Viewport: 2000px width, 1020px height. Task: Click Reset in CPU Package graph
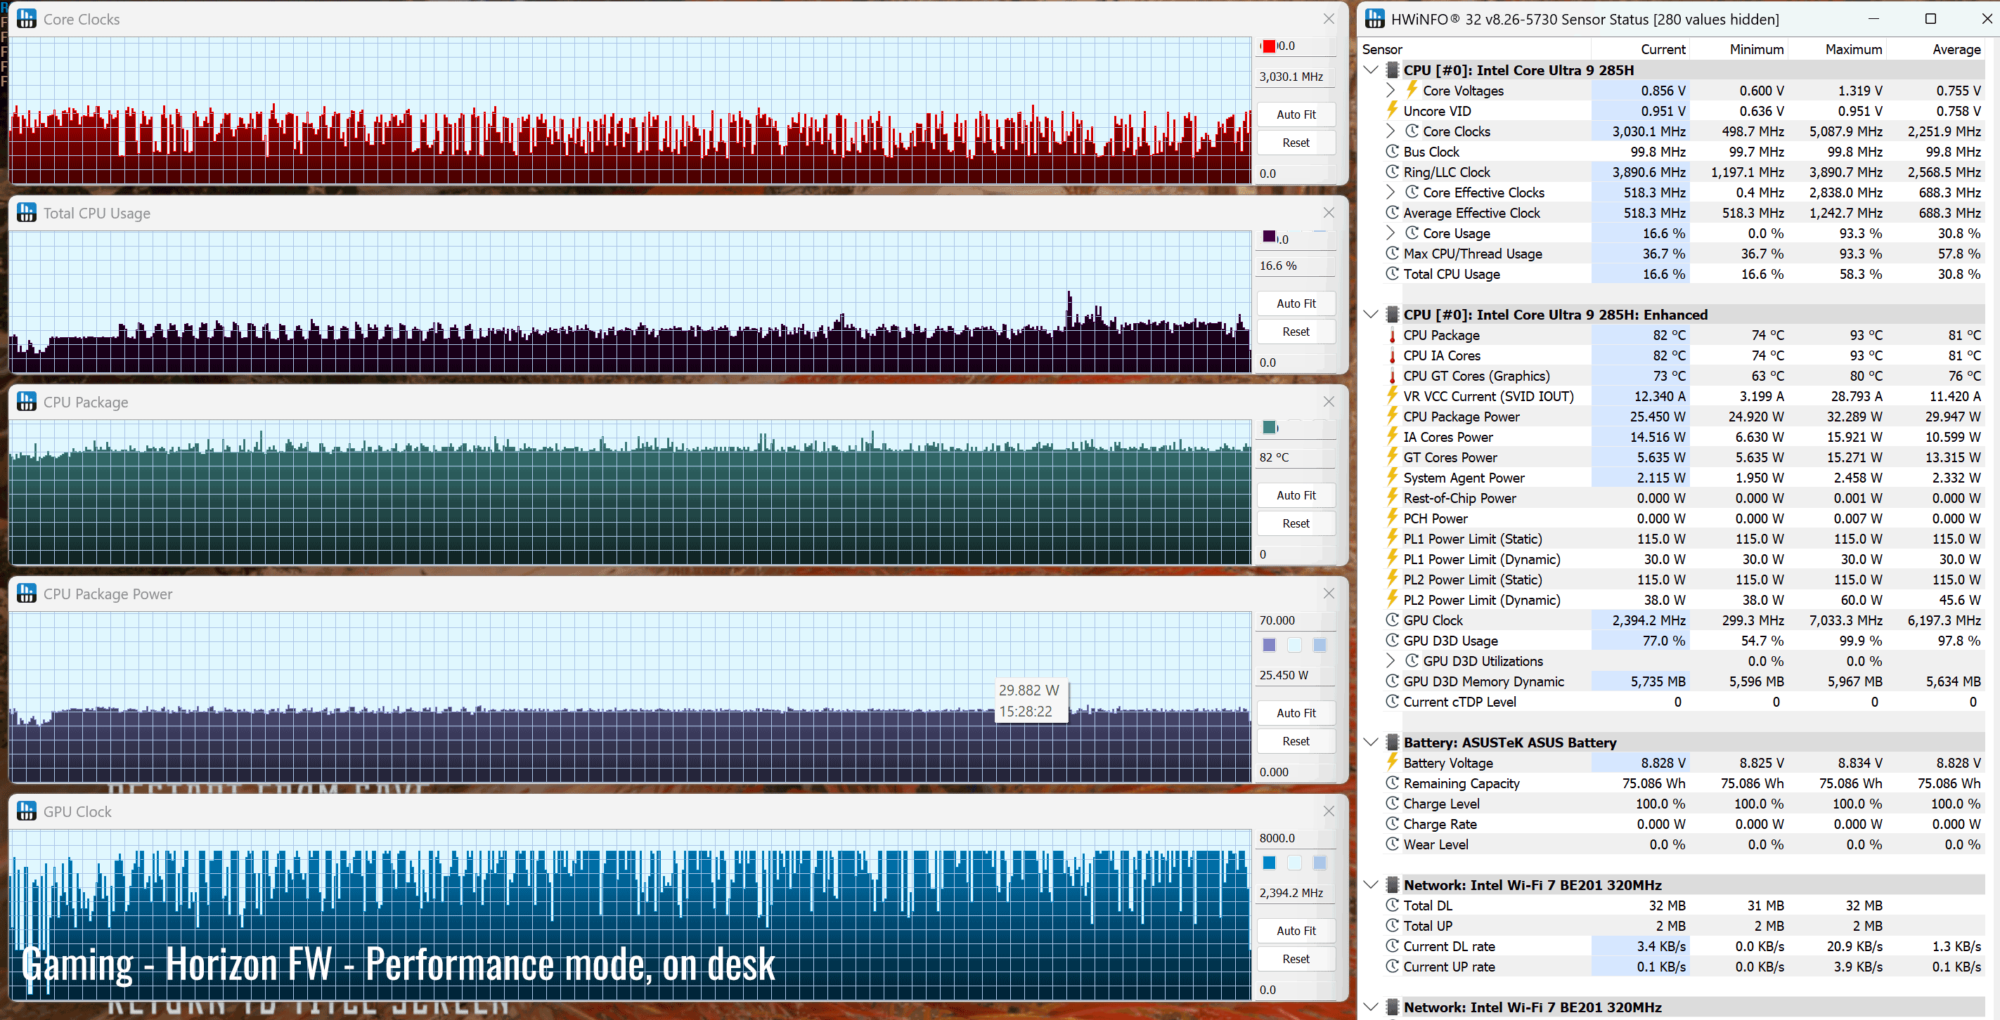(x=1295, y=523)
